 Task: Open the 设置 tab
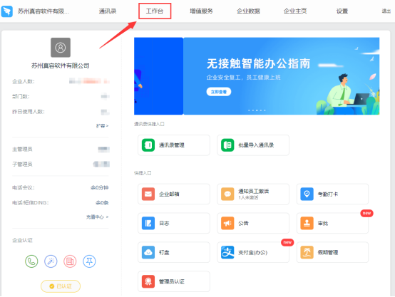pyautogui.click(x=342, y=11)
